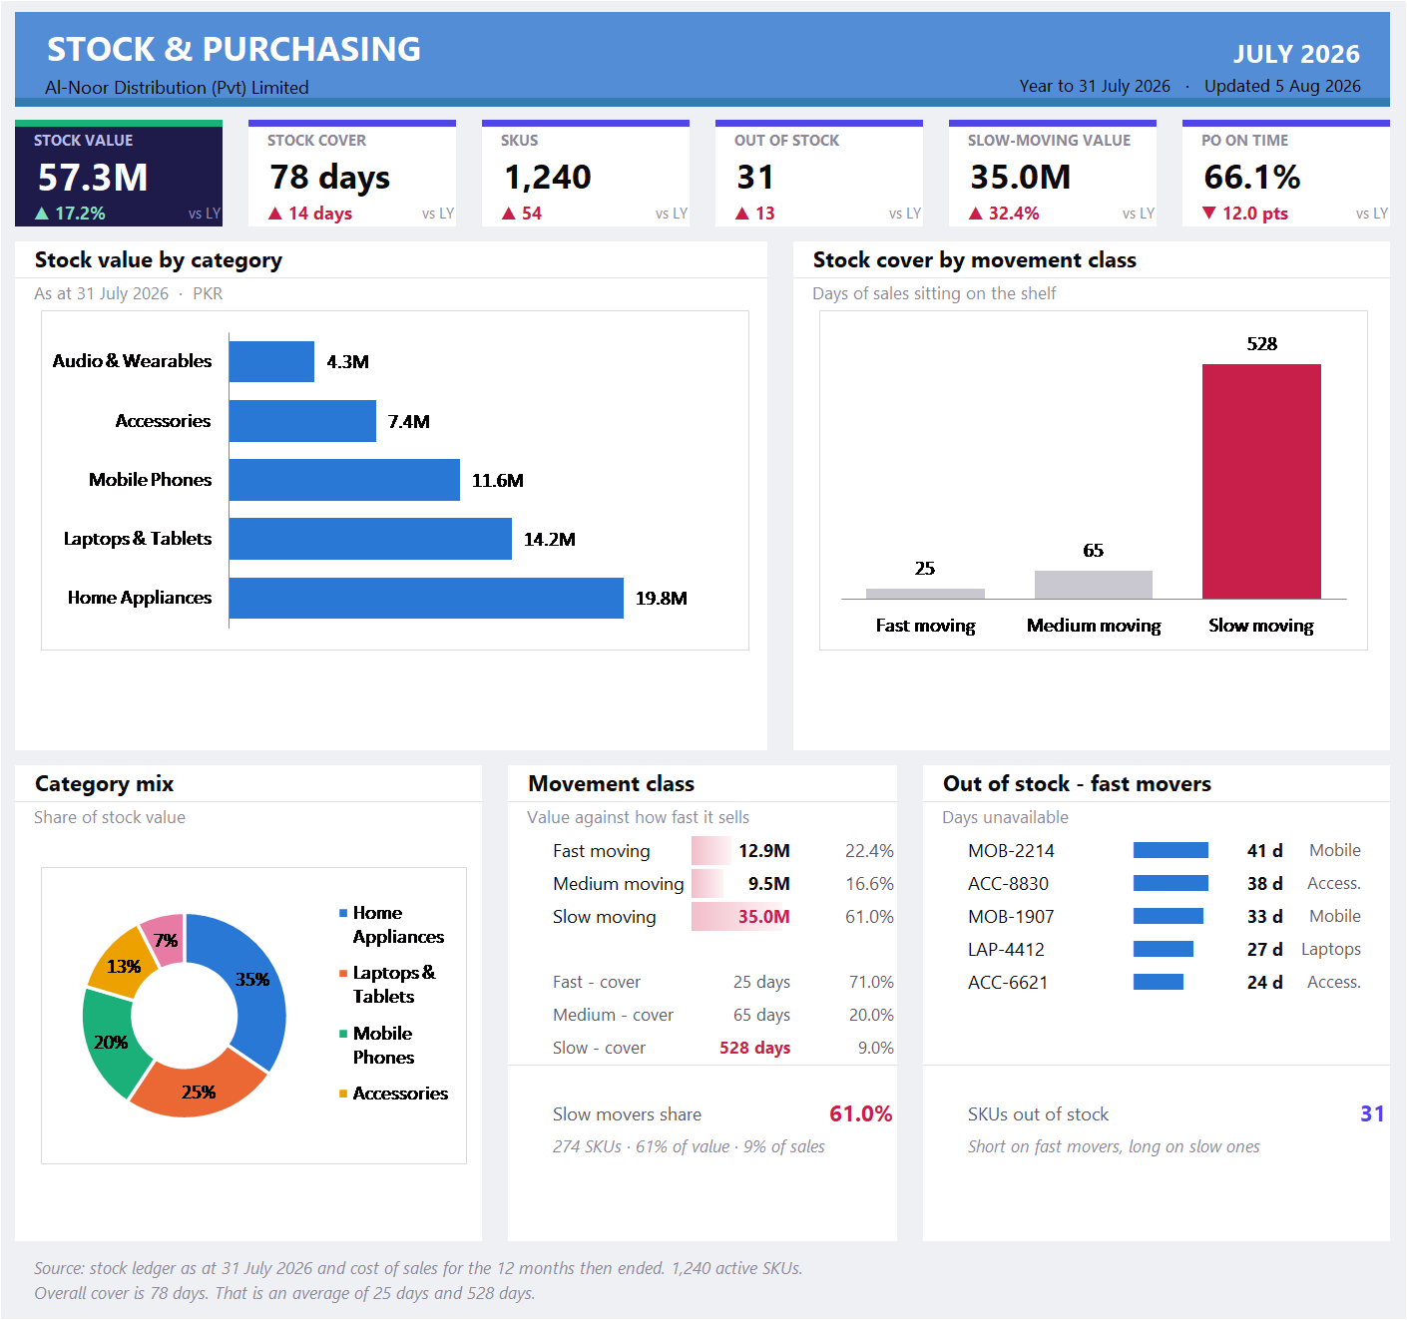Click the 33 d value for MOB-1907

pyautogui.click(x=1265, y=916)
